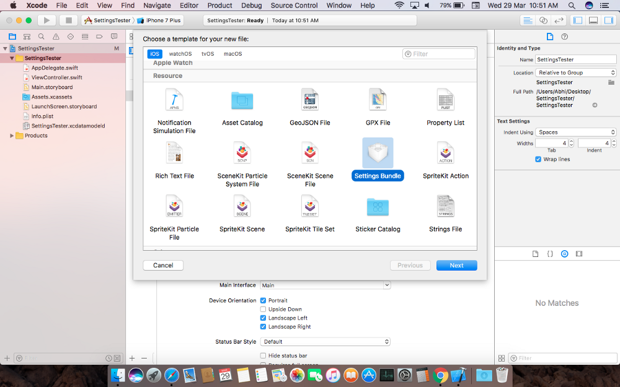
Task: Collapse the SettingsTester project root
Action: (x=5, y=48)
